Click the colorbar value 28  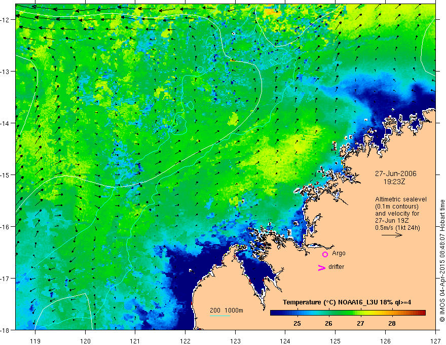tap(392, 323)
